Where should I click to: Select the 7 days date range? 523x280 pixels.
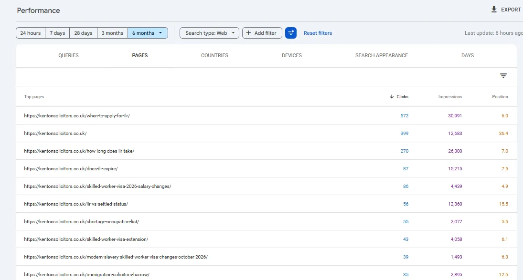click(x=57, y=33)
